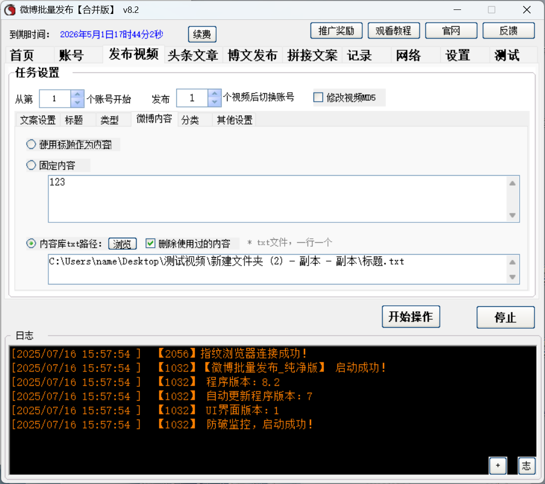Click the log line 自动更新程序版本:7
The height and width of the screenshot is (484, 545).
click(x=162, y=397)
